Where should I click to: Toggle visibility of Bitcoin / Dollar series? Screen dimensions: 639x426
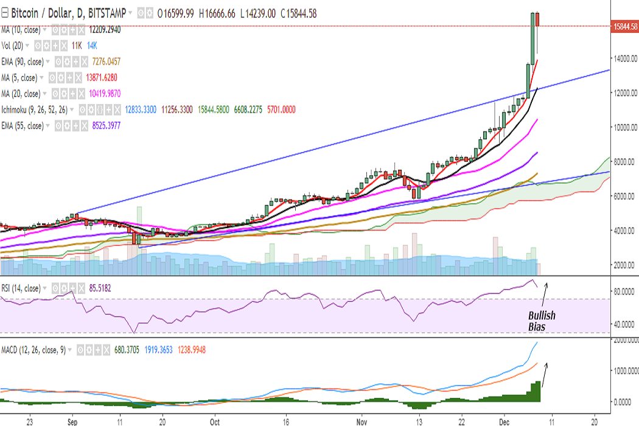[141, 13]
